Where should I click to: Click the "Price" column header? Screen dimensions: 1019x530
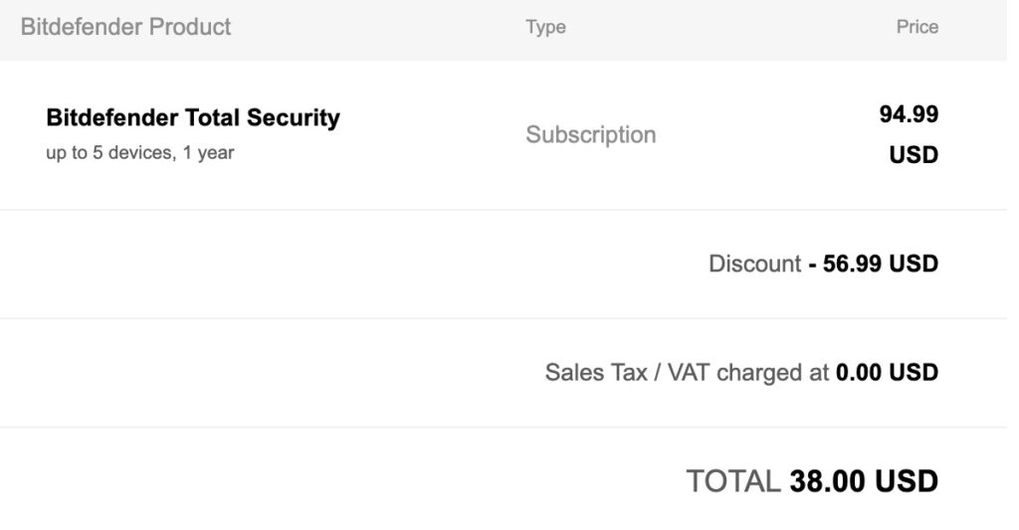917,27
